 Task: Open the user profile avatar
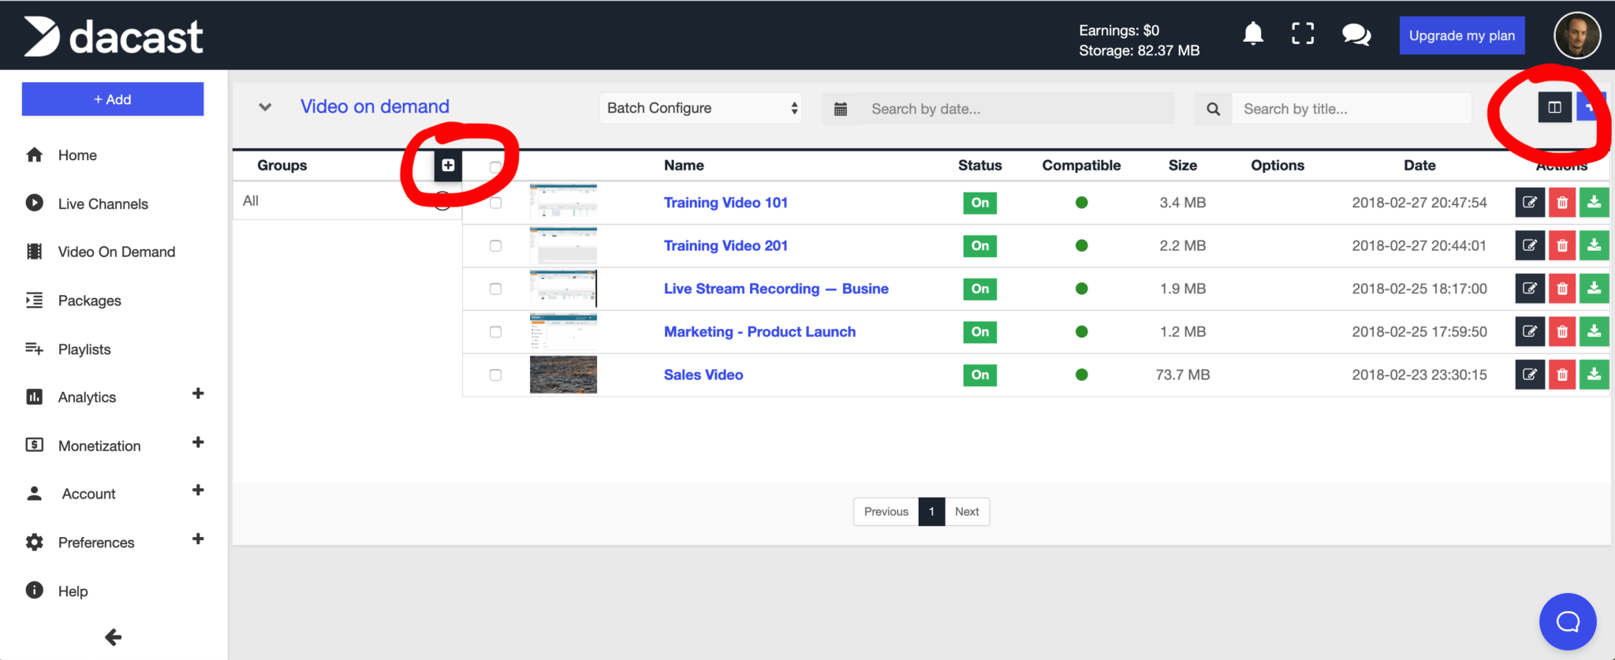[1577, 35]
